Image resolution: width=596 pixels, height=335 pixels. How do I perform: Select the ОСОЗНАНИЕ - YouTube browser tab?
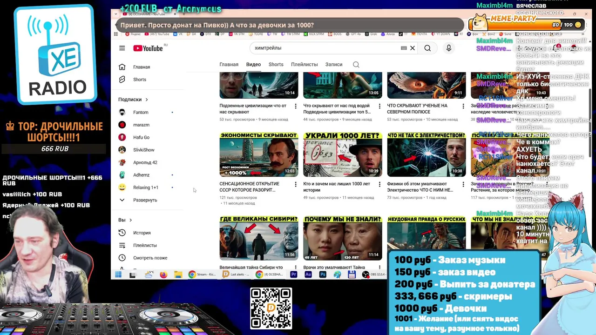coord(149,14)
